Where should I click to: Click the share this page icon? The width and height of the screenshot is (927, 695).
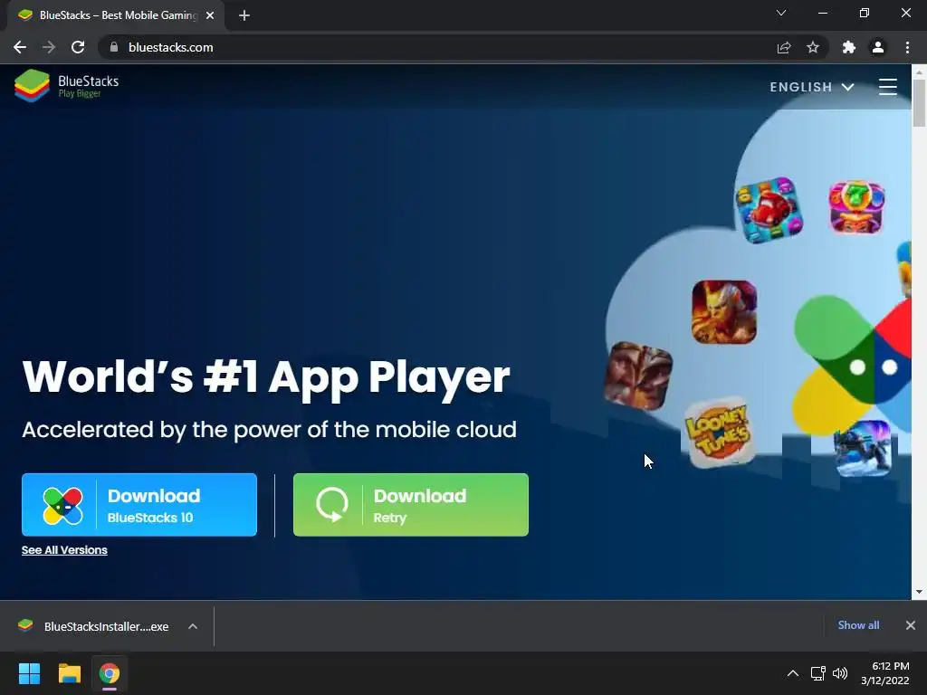tap(784, 47)
